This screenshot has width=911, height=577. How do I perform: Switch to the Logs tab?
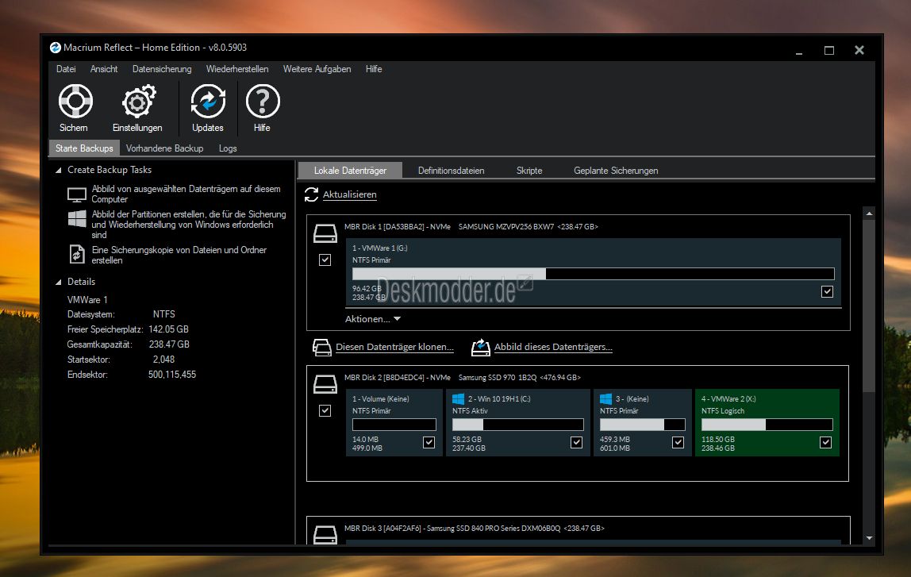(228, 148)
